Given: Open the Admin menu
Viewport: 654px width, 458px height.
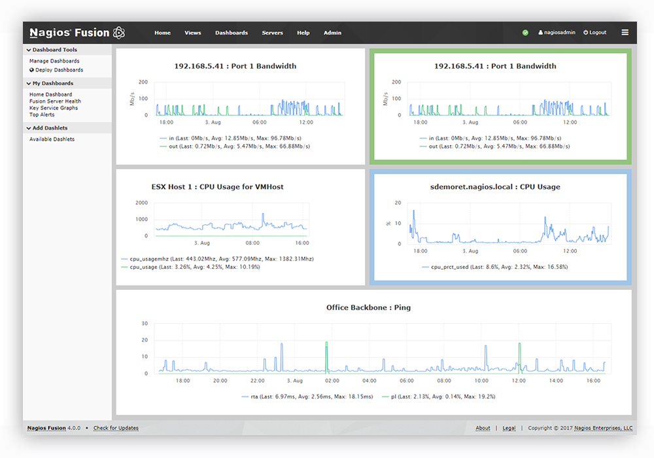Looking at the screenshot, I should tap(332, 33).
